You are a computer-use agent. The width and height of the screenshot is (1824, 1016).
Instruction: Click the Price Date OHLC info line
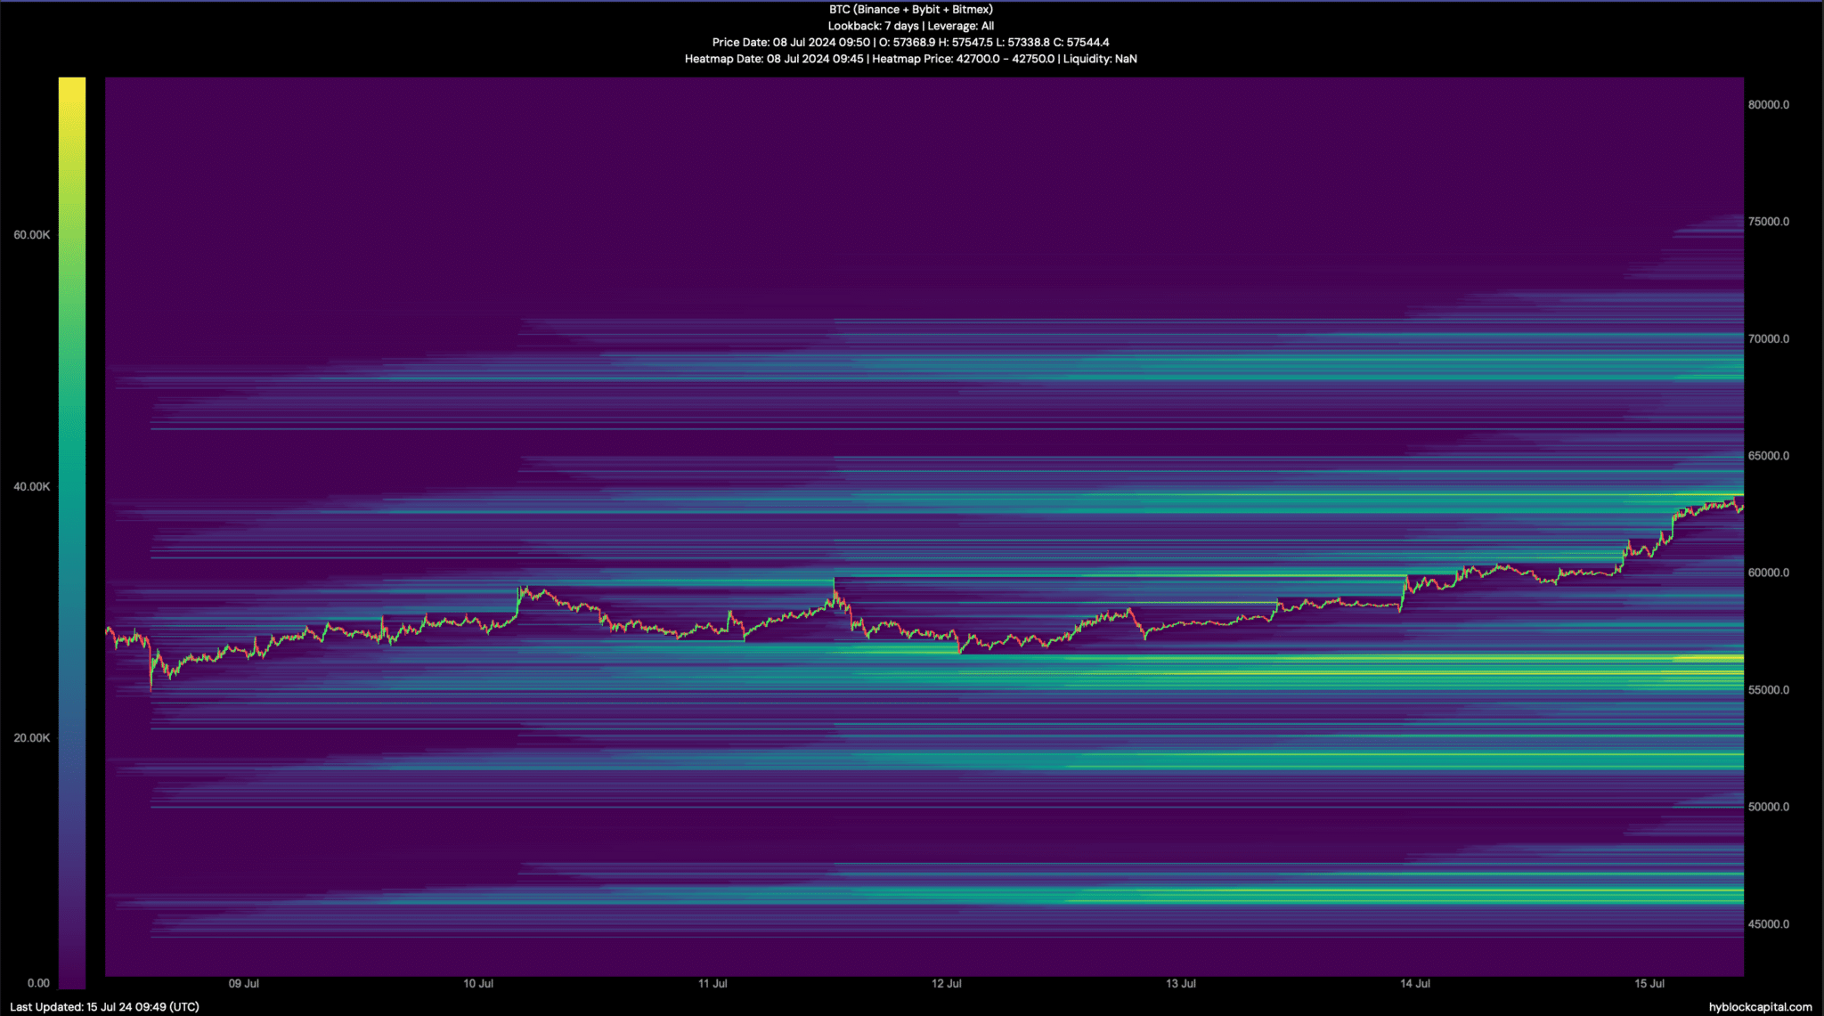click(x=910, y=42)
